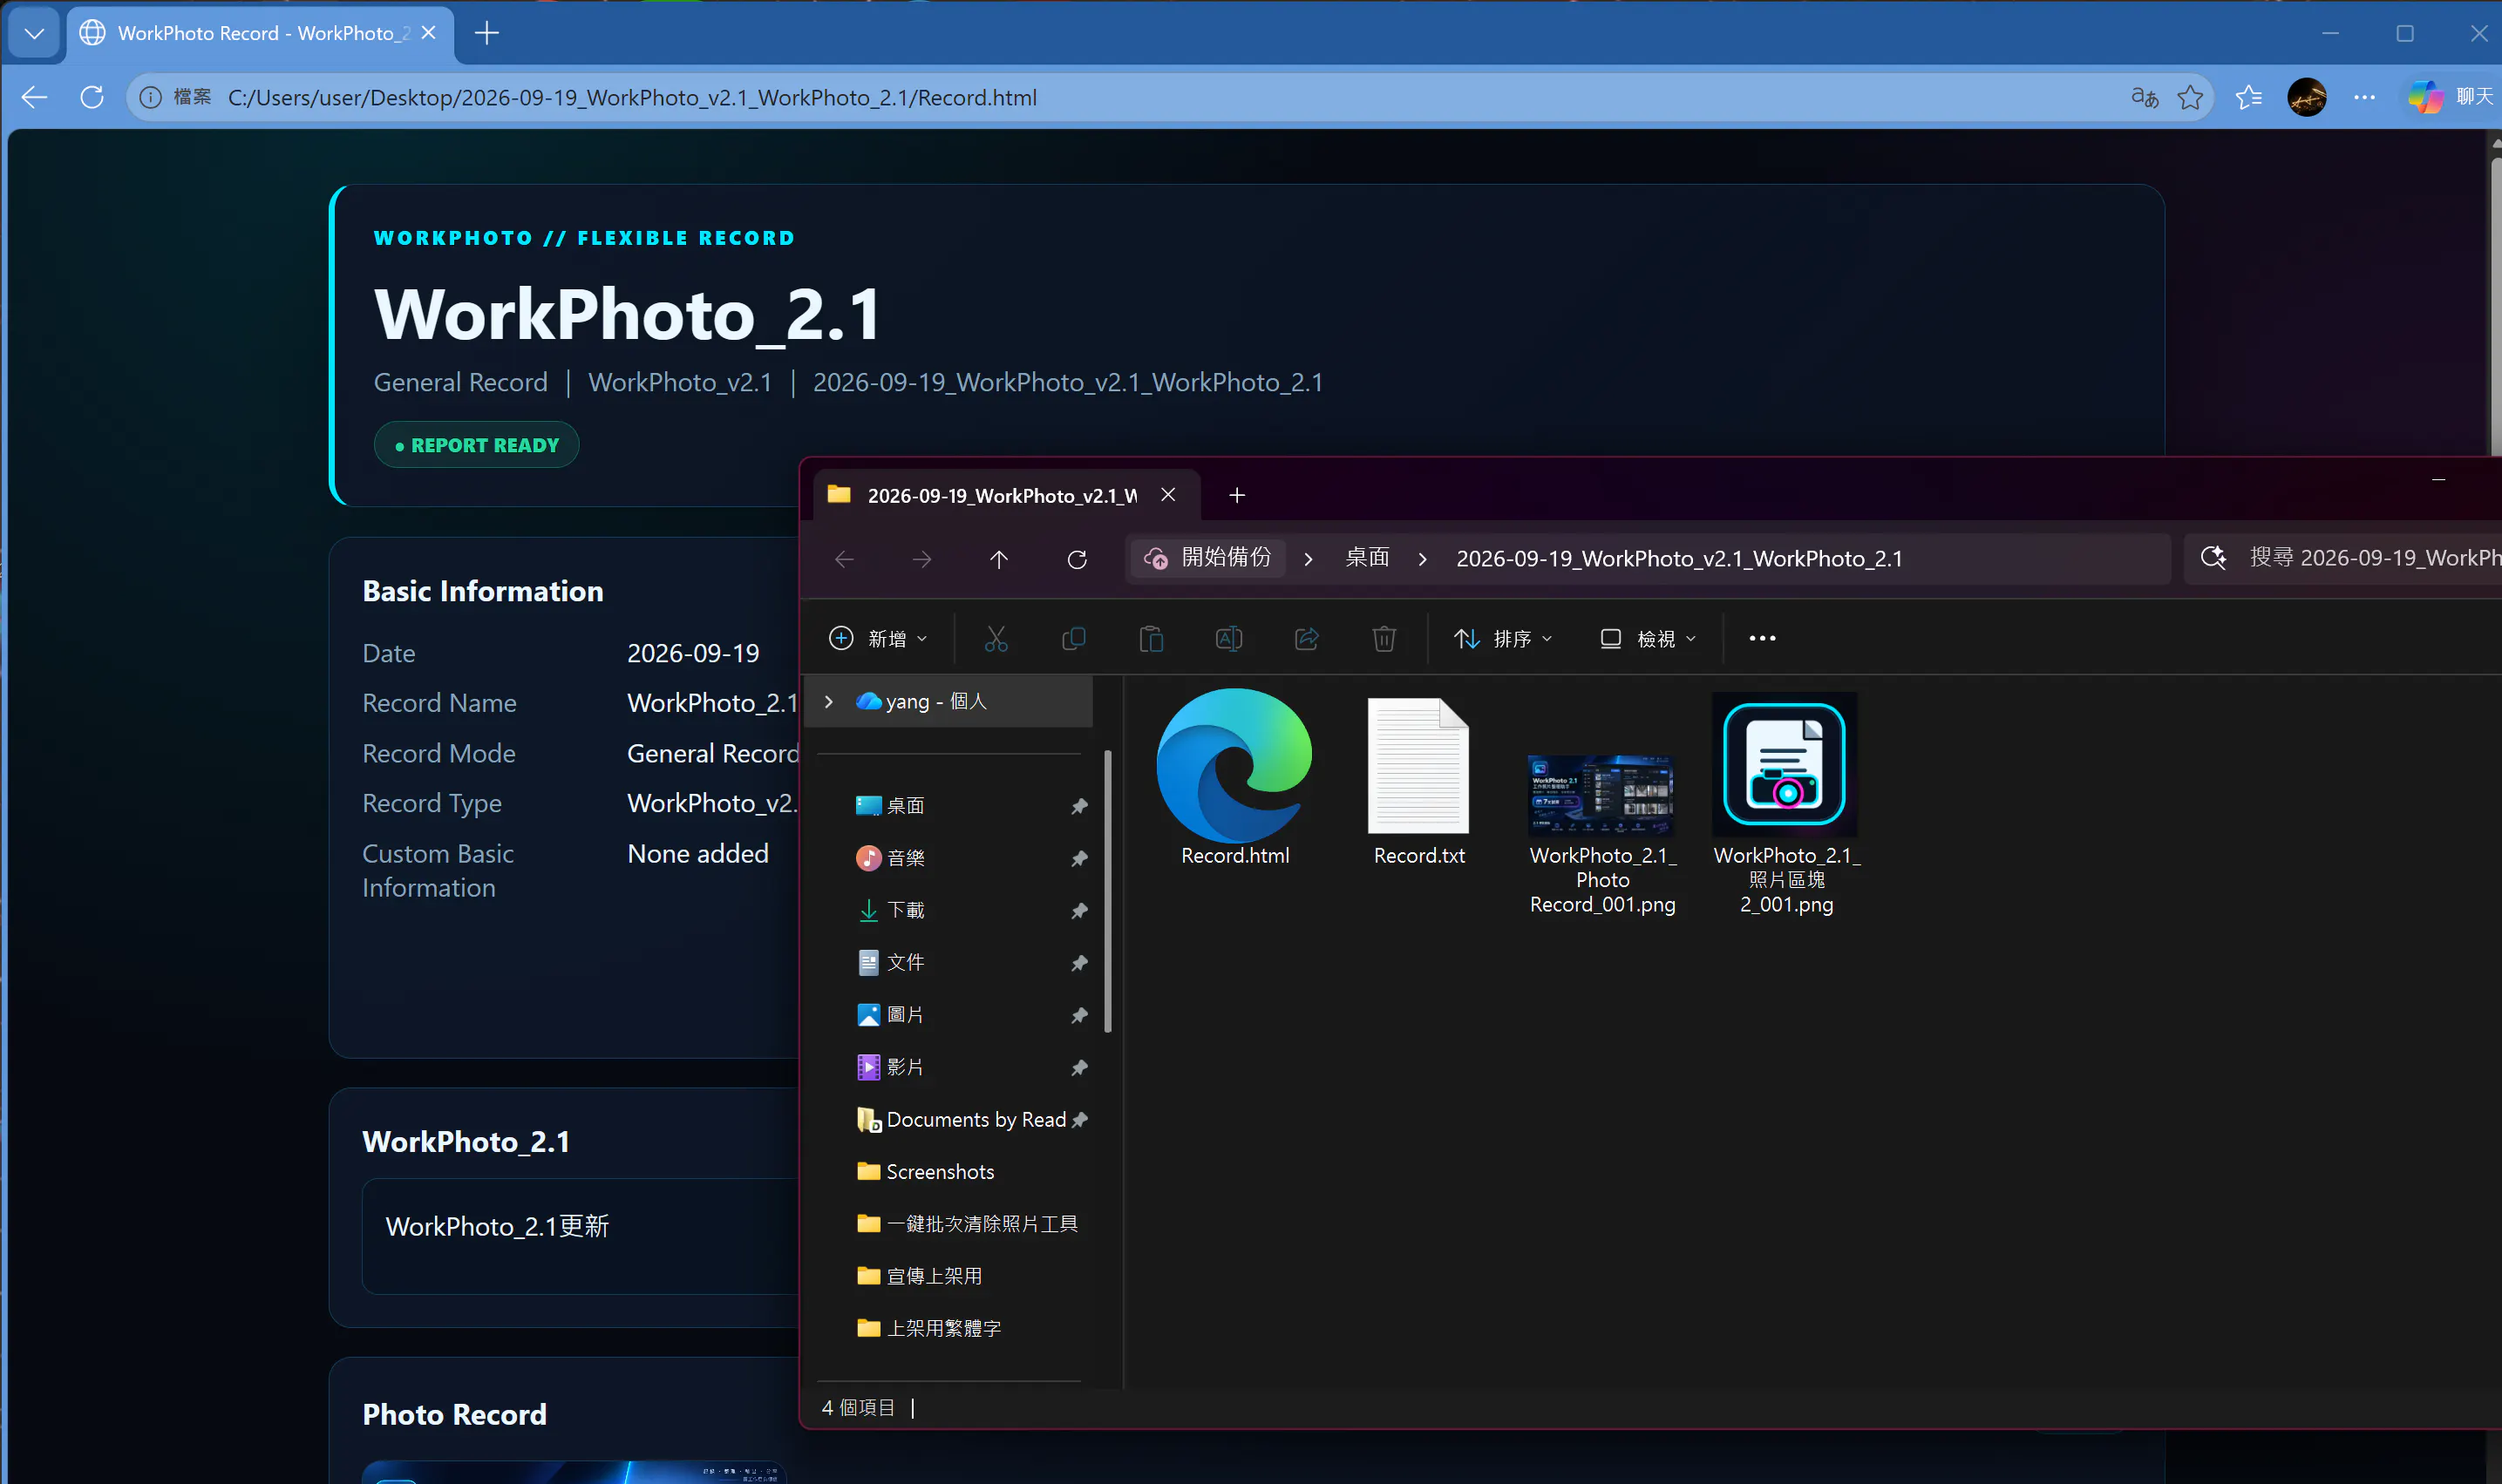This screenshot has width=2502, height=1484.
Task: Open the Favorites list icon in Edge
Action: (2249, 97)
